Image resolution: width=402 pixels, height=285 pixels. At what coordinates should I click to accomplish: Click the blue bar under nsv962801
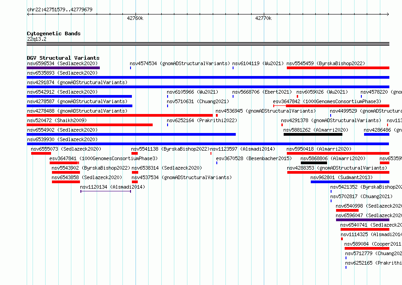(350, 182)
